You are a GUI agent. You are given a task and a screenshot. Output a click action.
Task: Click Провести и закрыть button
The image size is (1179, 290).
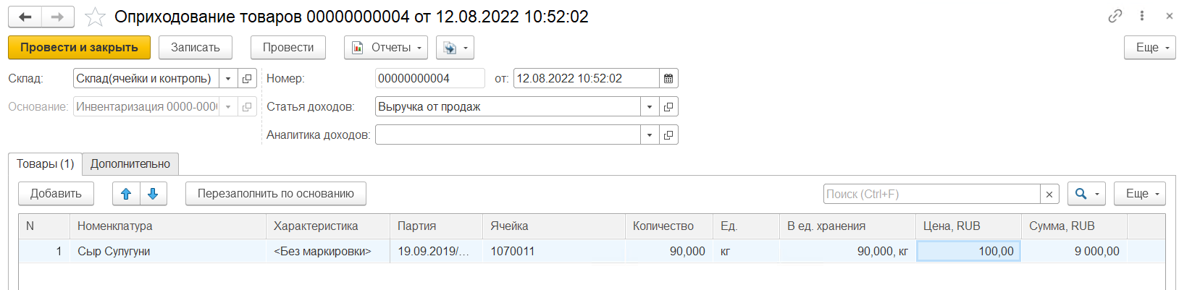(x=79, y=48)
